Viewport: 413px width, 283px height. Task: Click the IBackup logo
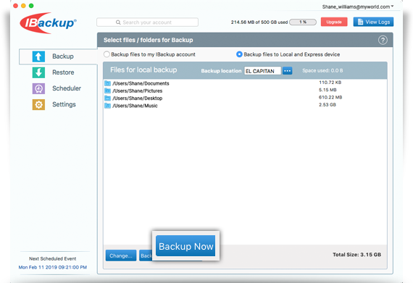pyautogui.click(x=49, y=23)
